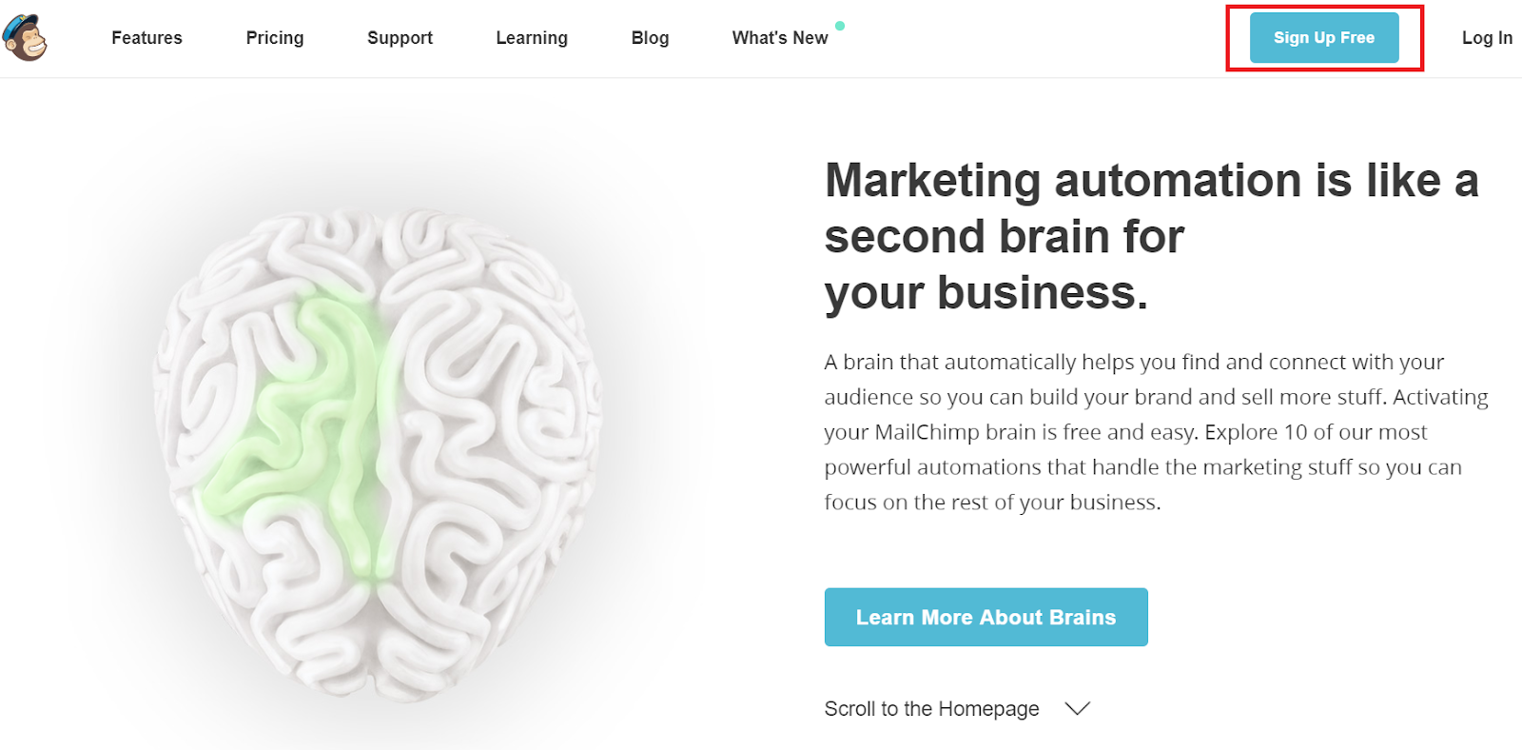1522x750 pixels.
Task: Click the MailChimp Freddie monkey logo
Action: tap(25, 38)
